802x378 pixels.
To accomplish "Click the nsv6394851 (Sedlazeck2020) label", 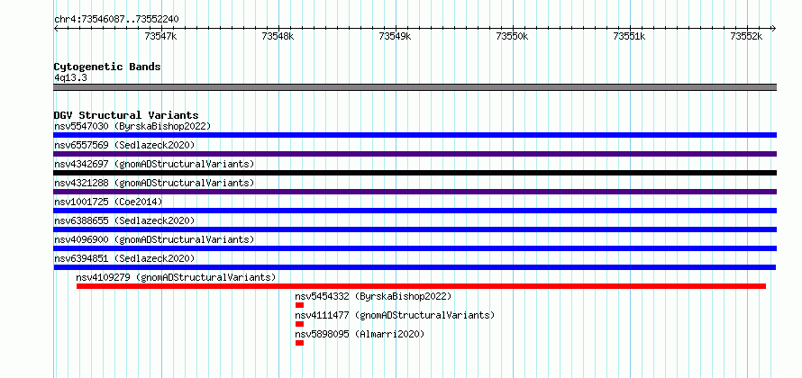I will click(124, 258).
